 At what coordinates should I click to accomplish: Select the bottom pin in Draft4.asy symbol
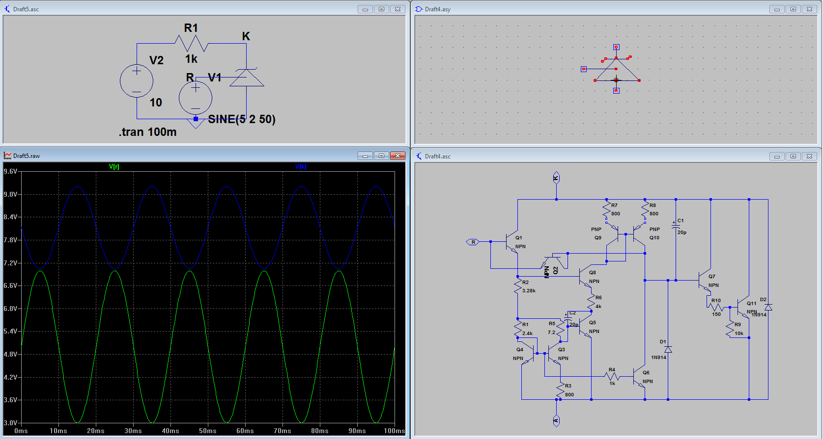pyautogui.click(x=616, y=91)
